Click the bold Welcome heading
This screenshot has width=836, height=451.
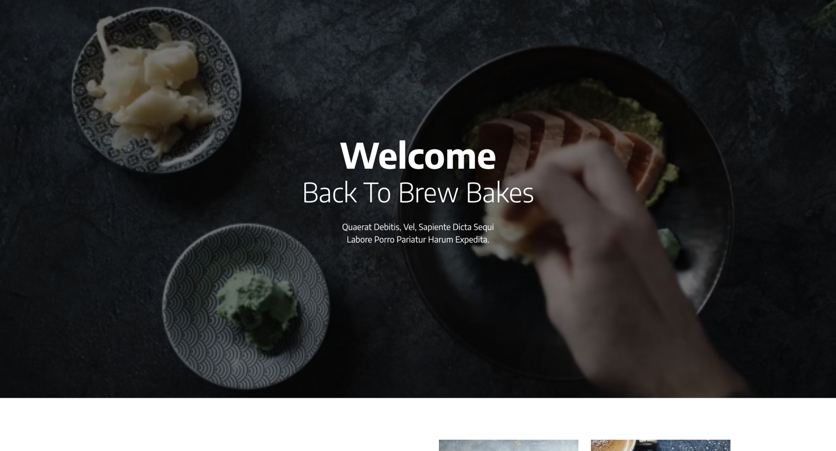tap(418, 156)
